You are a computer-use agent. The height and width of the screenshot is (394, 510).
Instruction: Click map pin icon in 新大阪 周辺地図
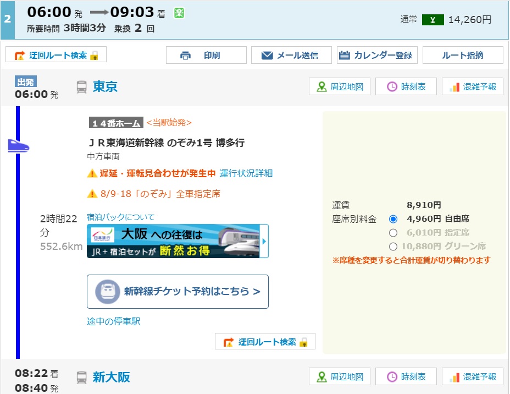(321, 377)
